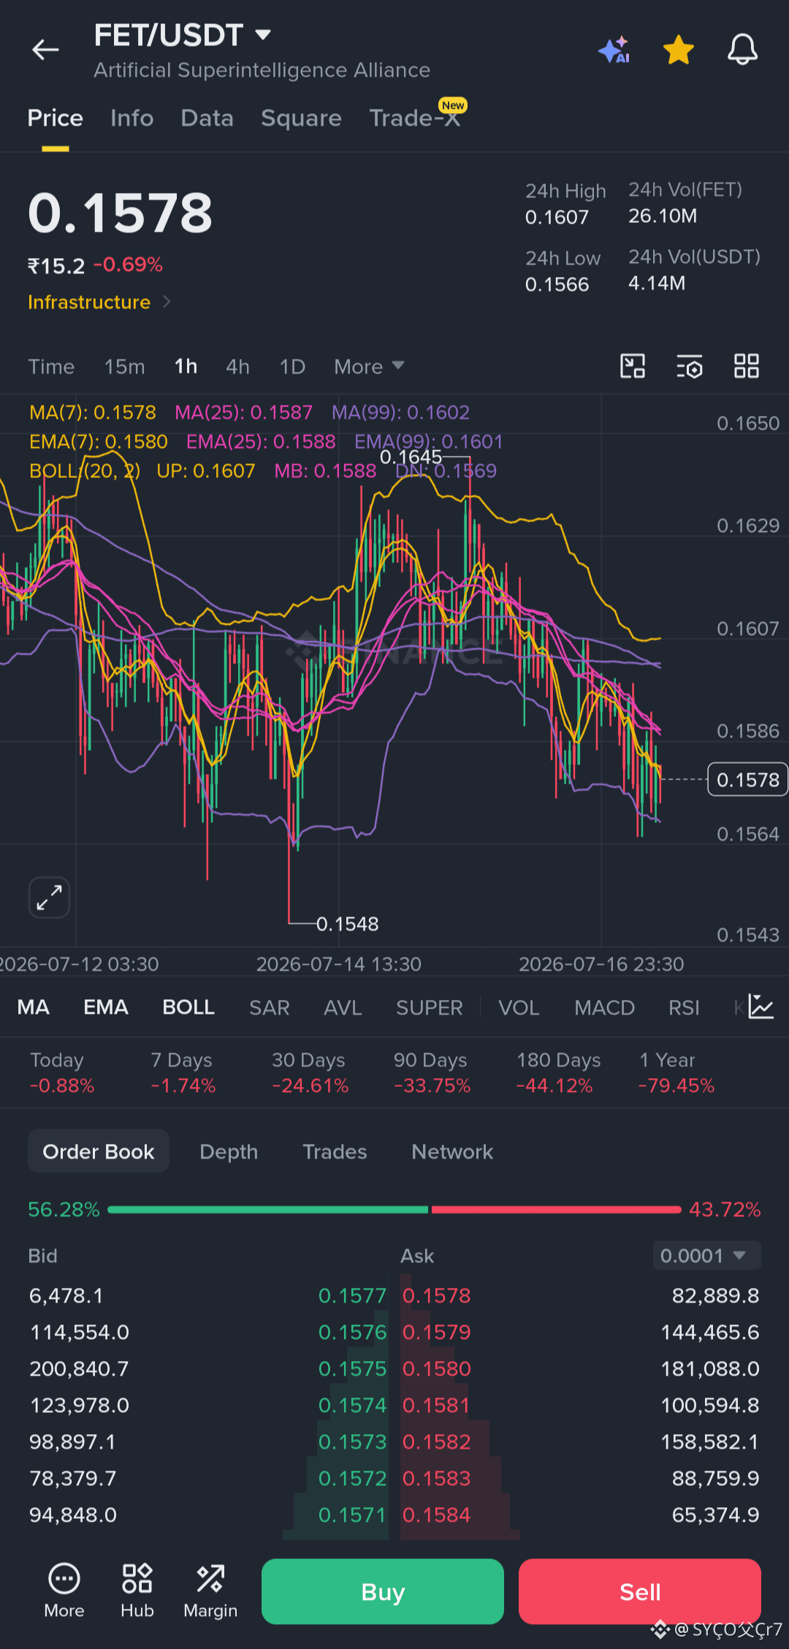Tap the back arrow icon
The height and width of the screenshot is (1649, 789).
[x=45, y=50]
